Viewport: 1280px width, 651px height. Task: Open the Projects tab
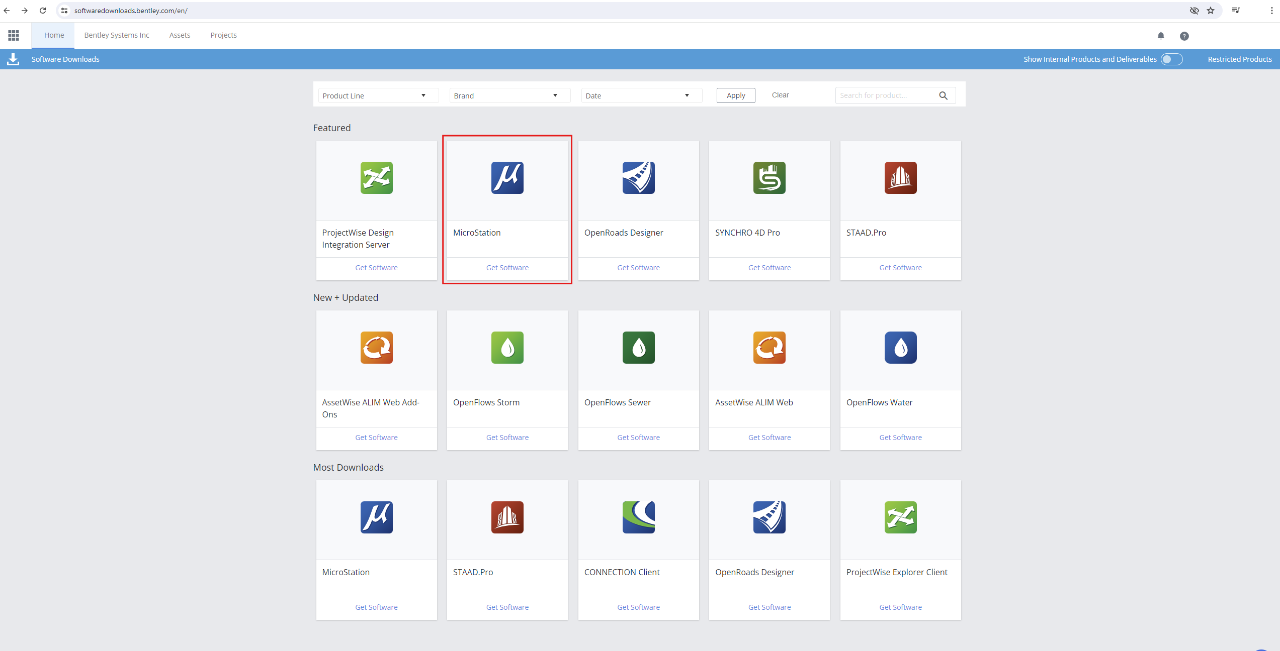pos(223,35)
